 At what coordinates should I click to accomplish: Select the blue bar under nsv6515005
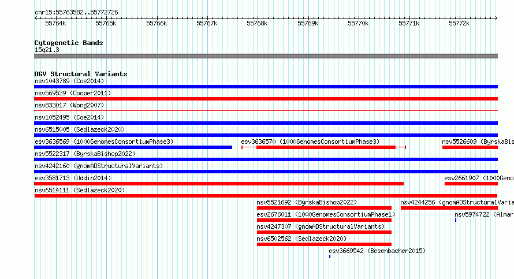tap(266, 135)
